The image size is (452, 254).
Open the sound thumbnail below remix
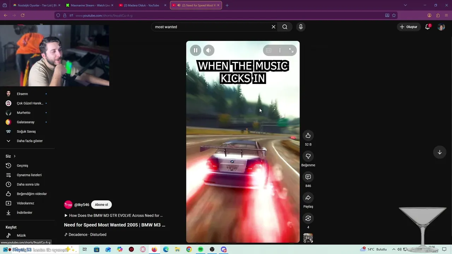click(308, 238)
